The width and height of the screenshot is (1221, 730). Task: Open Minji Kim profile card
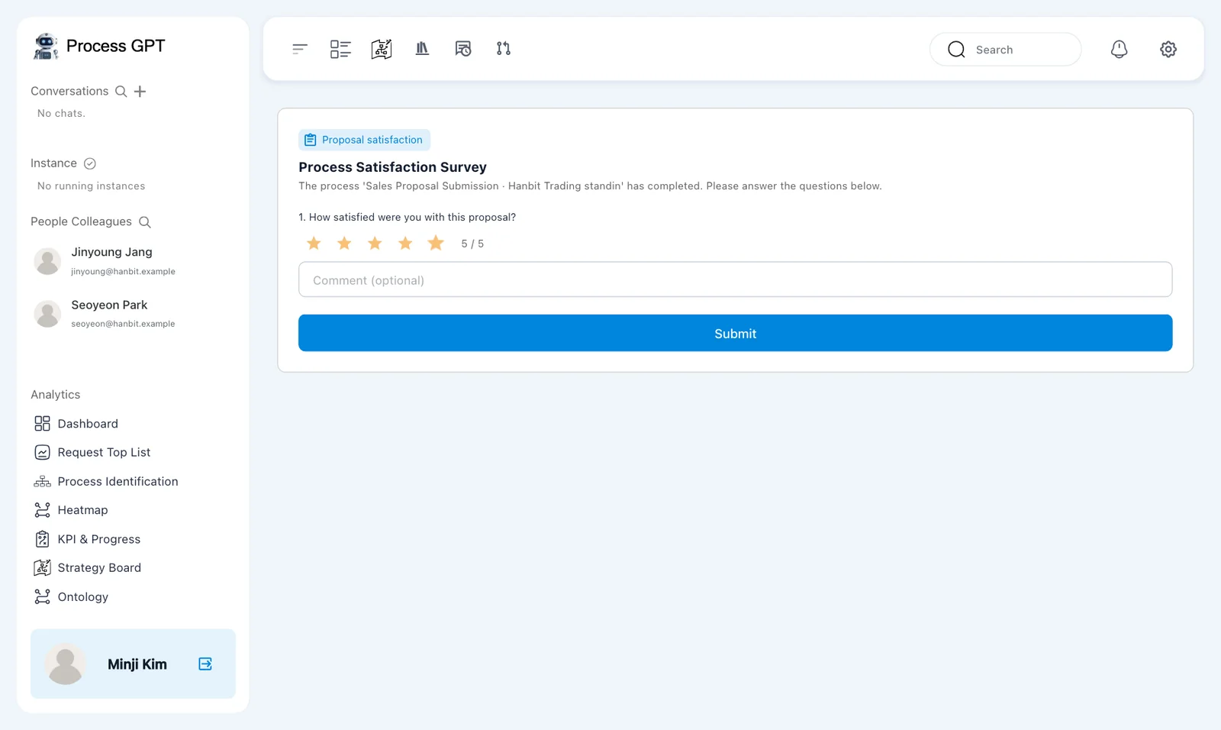(x=133, y=664)
